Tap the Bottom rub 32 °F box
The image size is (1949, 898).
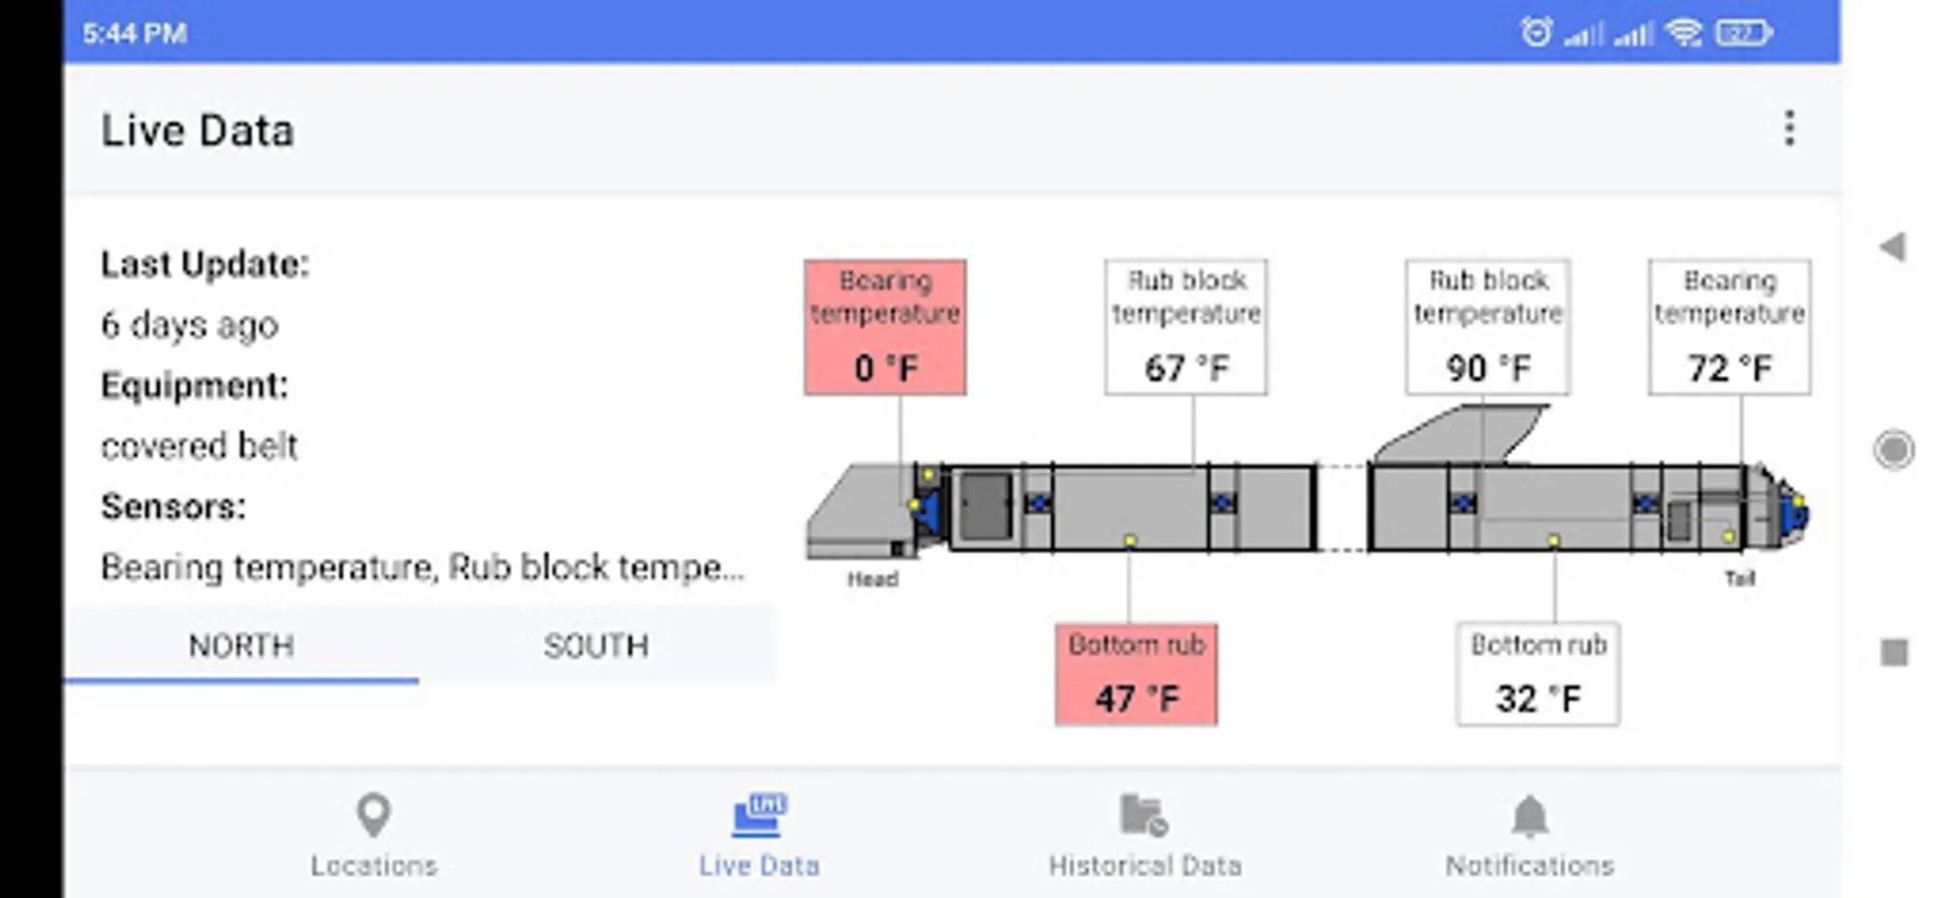tap(1537, 674)
